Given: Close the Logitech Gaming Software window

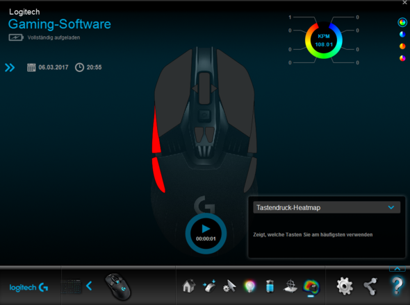Looking at the screenshot, I should 404,3.
